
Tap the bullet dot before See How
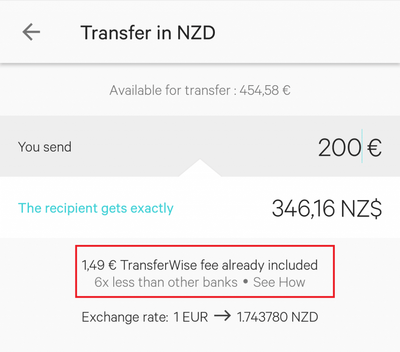(x=245, y=282)
